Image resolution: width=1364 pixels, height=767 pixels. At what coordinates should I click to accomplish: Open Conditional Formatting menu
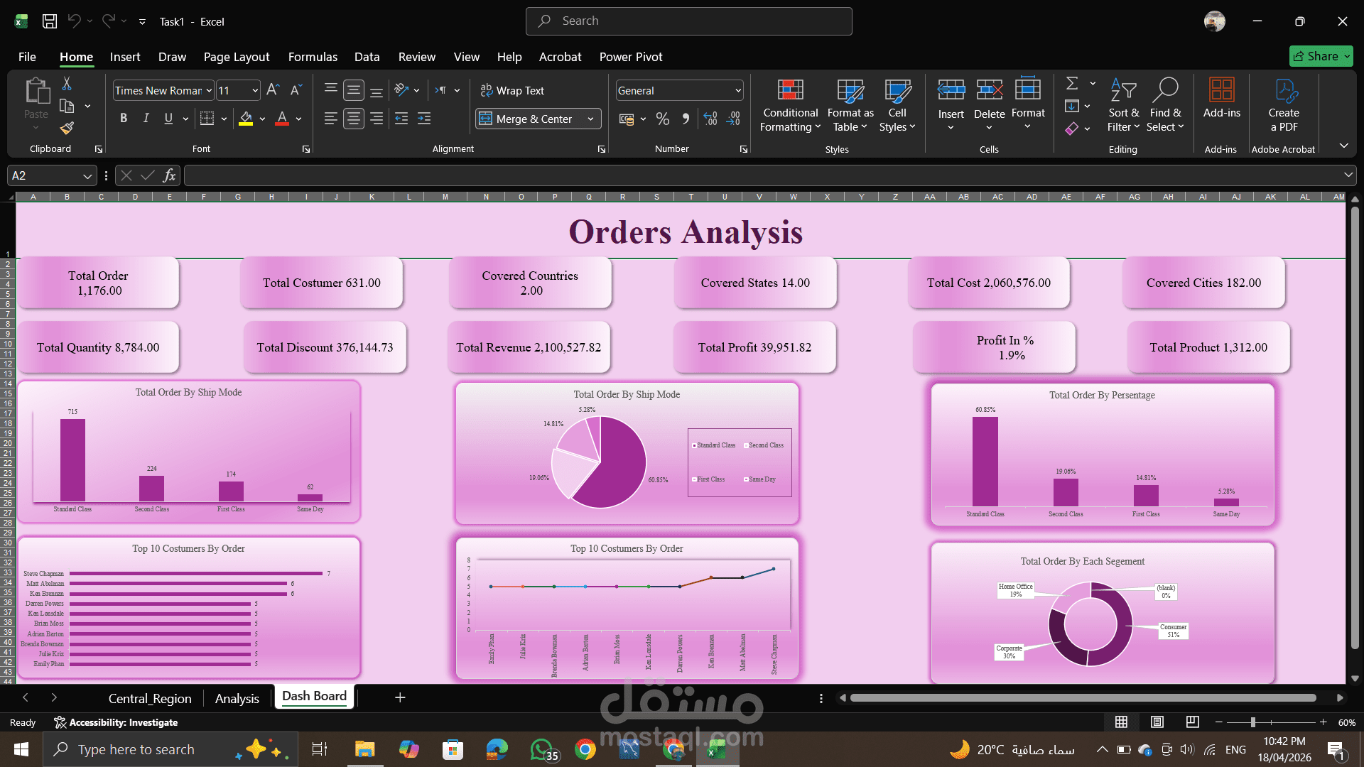point(790,105)
